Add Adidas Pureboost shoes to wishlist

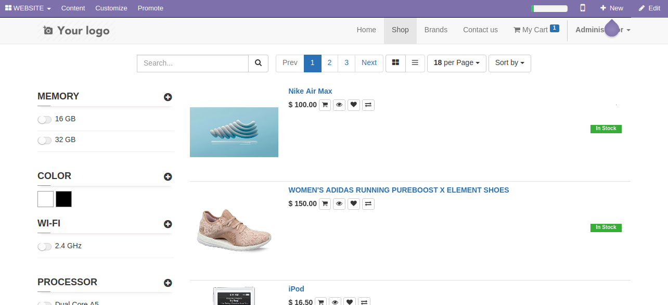pyautogui.click(x=354, y=204)
